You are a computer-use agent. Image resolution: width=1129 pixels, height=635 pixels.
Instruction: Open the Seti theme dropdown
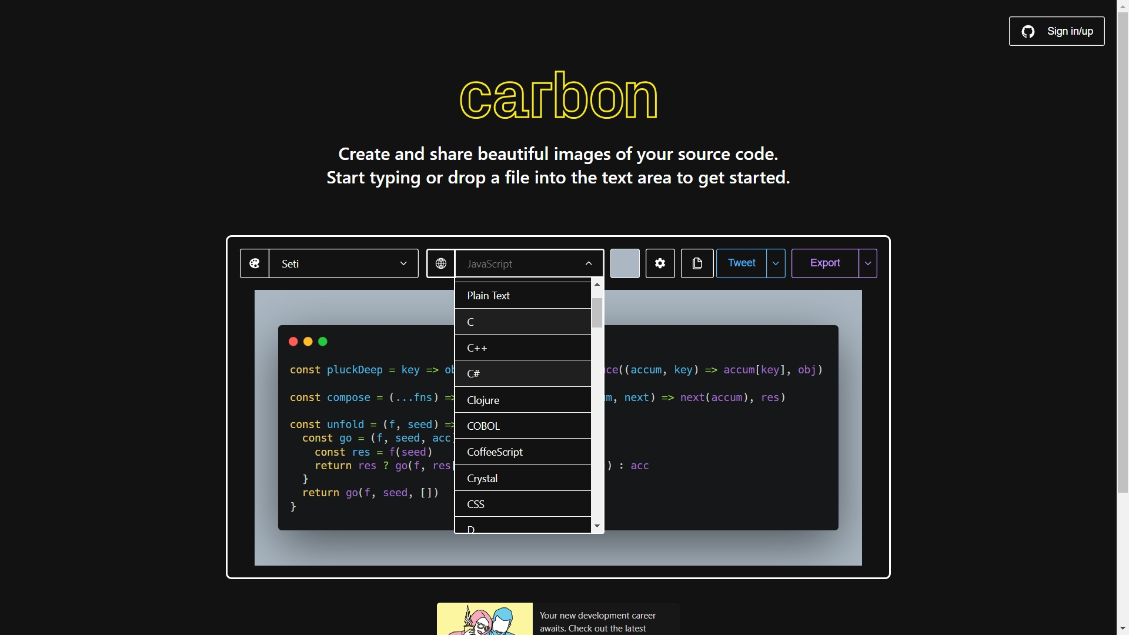point(344,263)
